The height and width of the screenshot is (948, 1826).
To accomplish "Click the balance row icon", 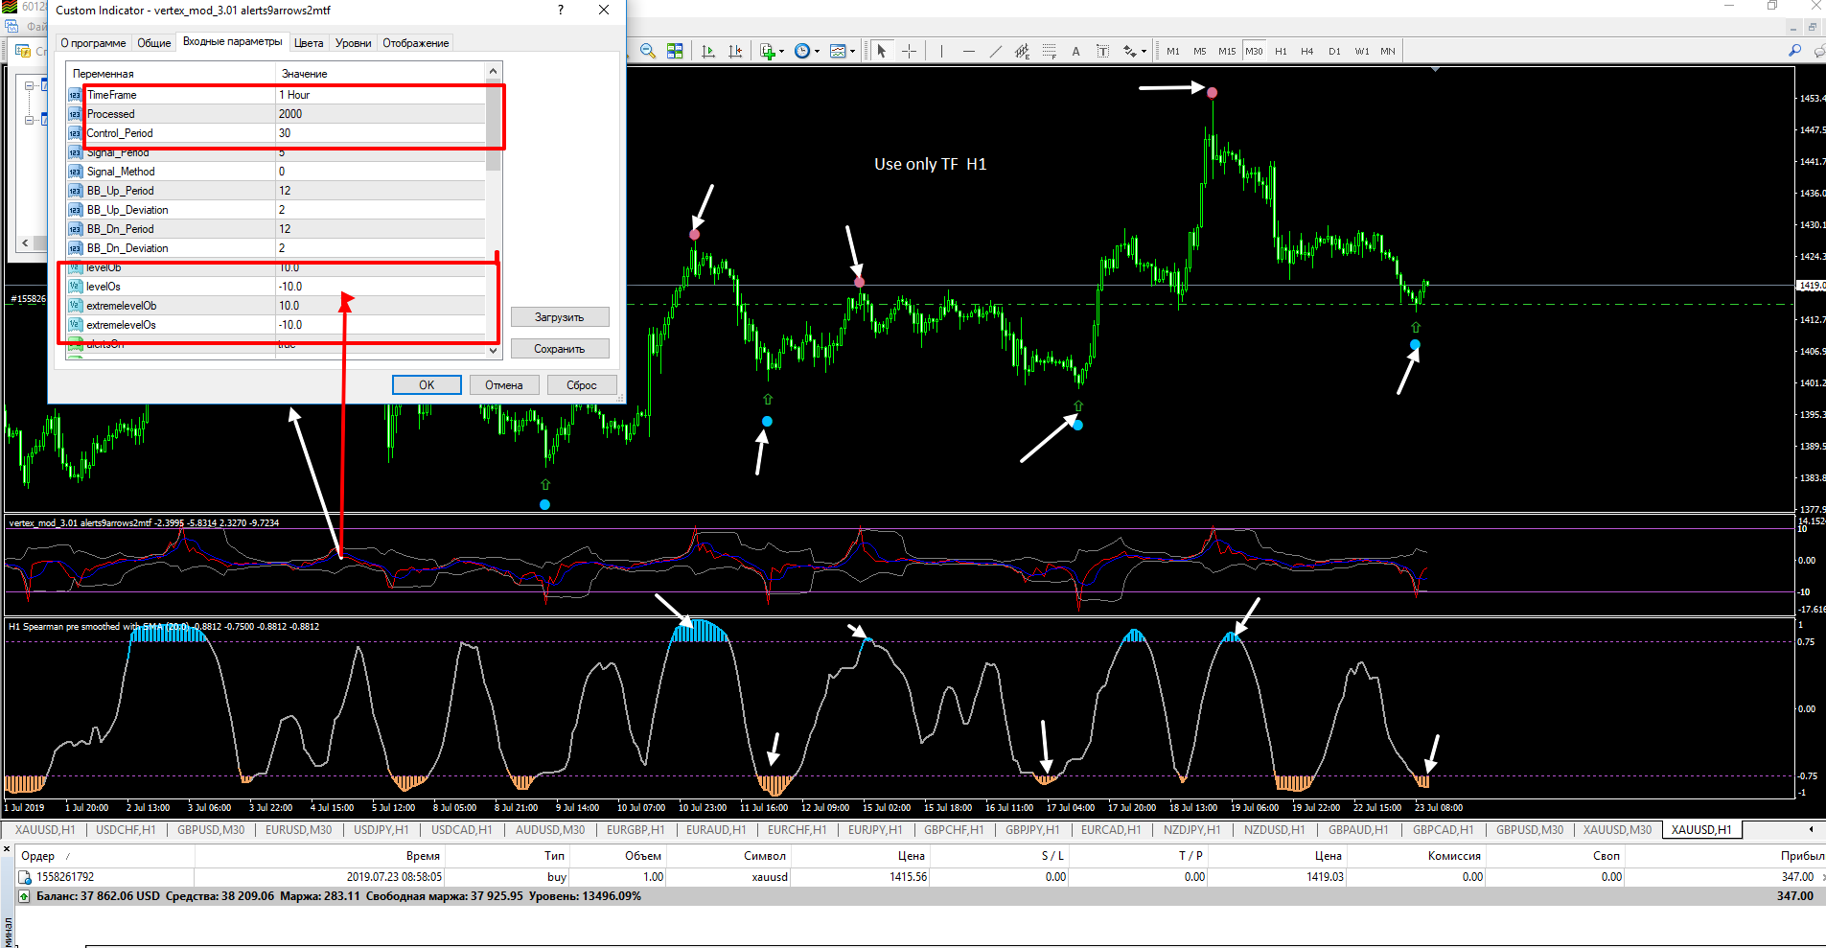I will click(x=25, y=896).
